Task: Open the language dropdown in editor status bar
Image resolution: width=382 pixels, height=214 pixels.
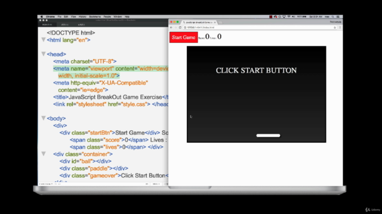Action: tap(156, 184)
